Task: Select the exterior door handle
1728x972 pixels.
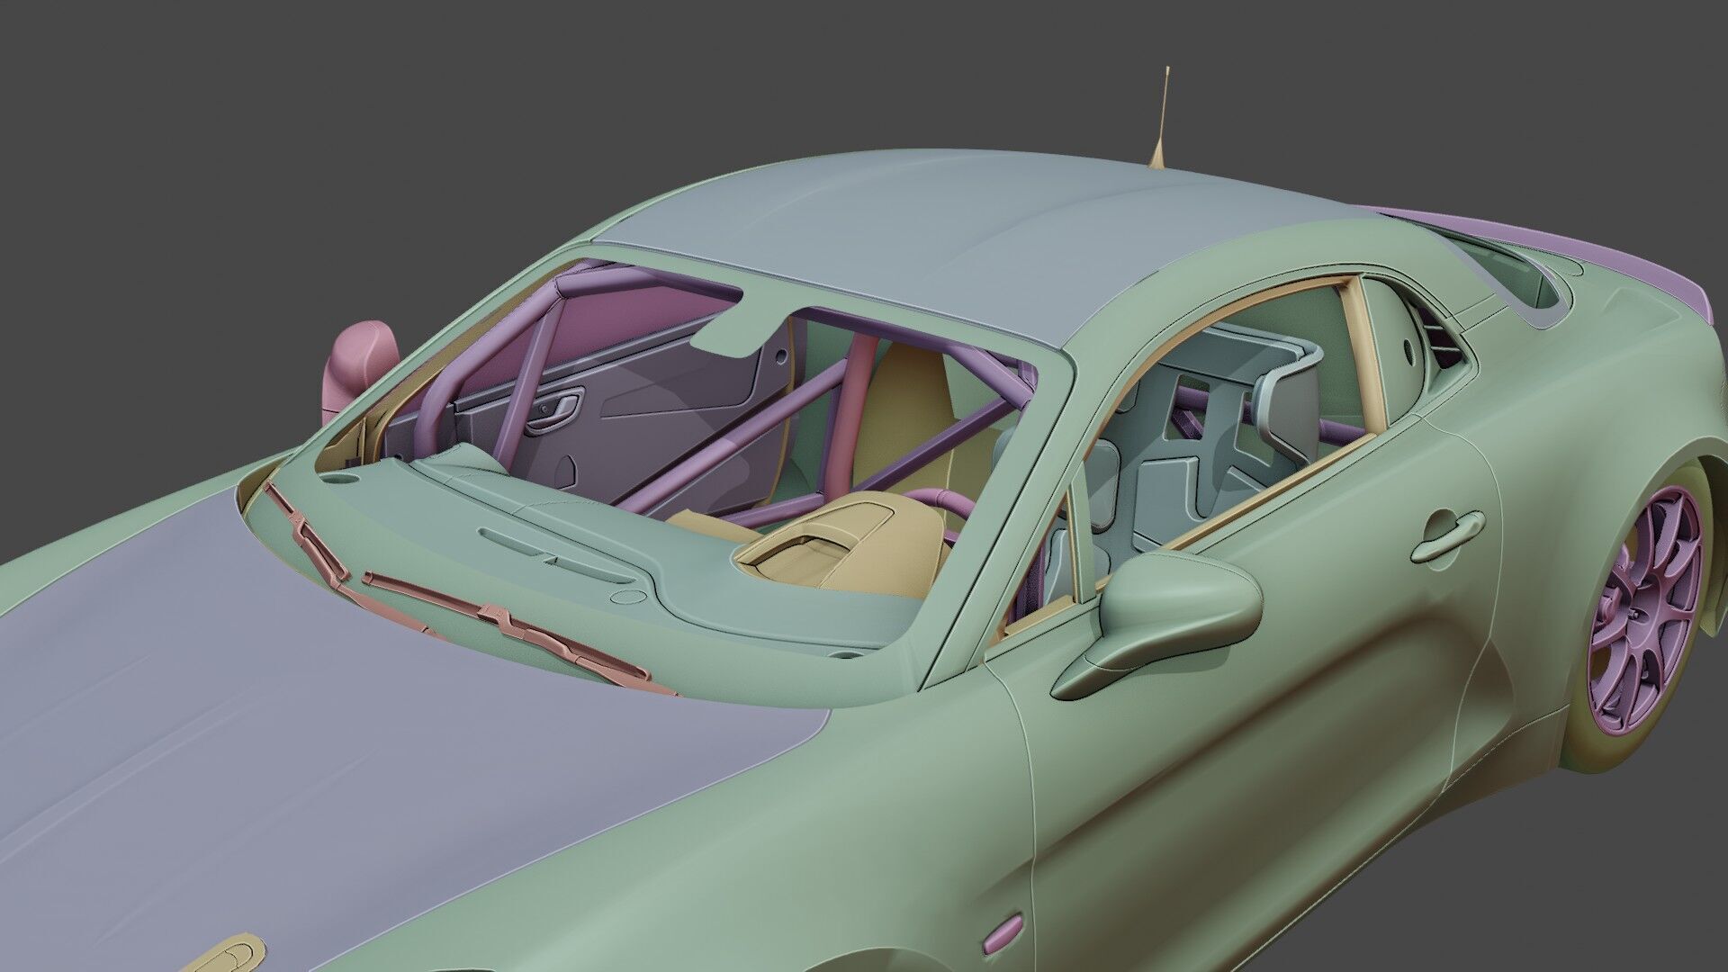Action: coord(1446,537)
